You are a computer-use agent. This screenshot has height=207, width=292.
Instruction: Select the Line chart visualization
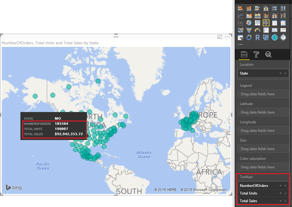click(x=240, y=16)
